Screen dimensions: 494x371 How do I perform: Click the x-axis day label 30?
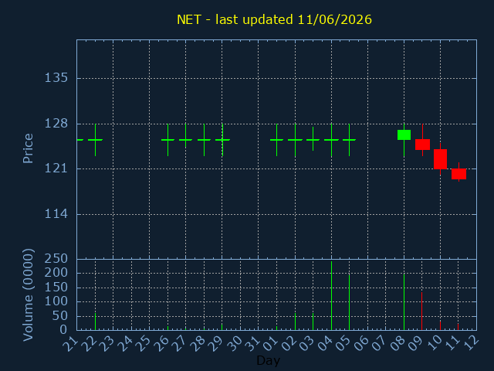tap(234, 344)
